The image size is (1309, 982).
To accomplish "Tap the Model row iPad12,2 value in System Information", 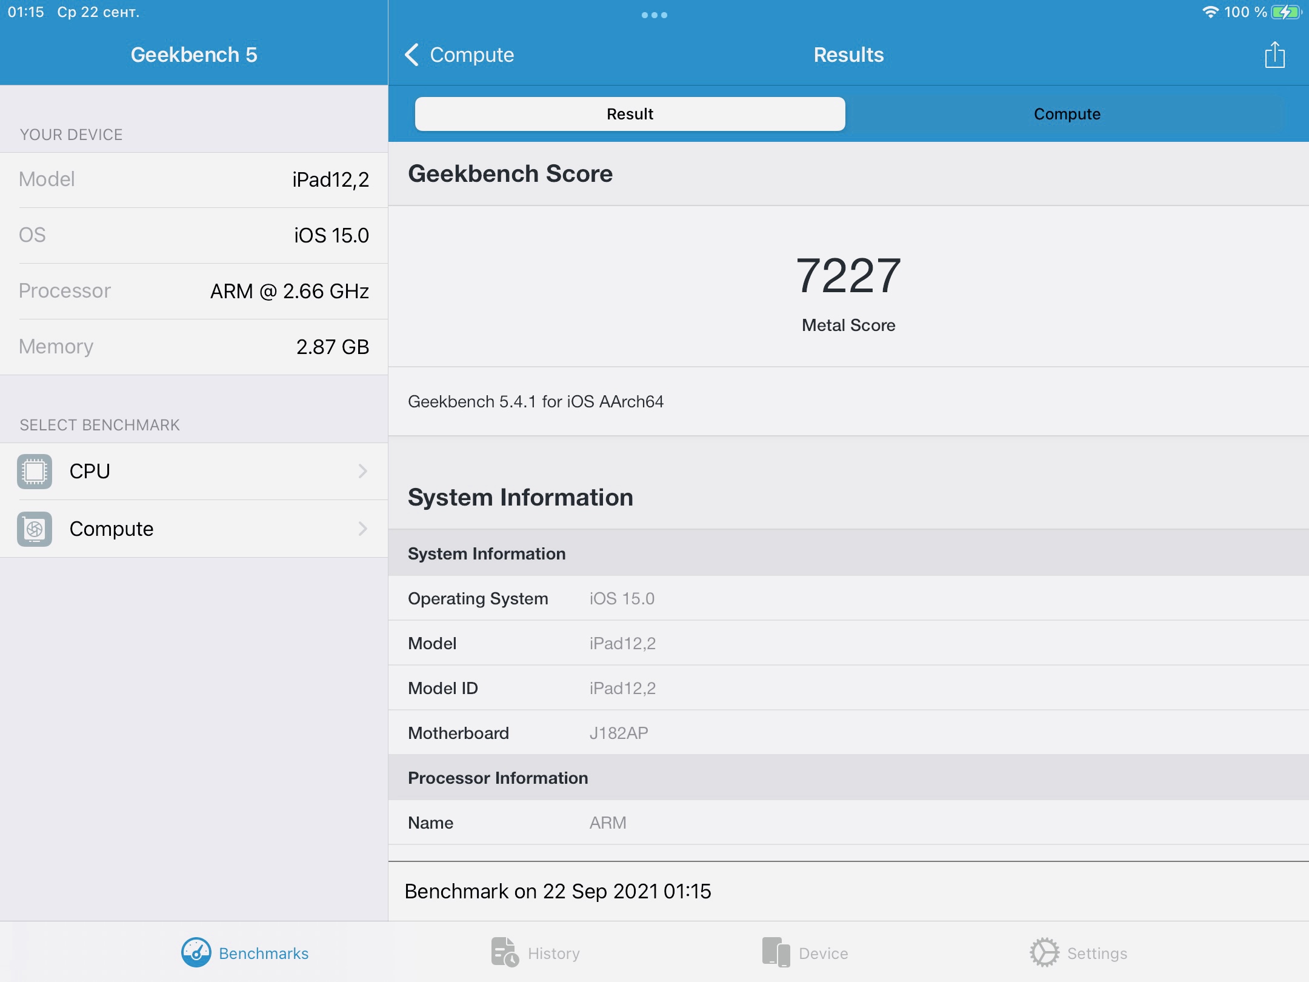I will tap(622, 643).
